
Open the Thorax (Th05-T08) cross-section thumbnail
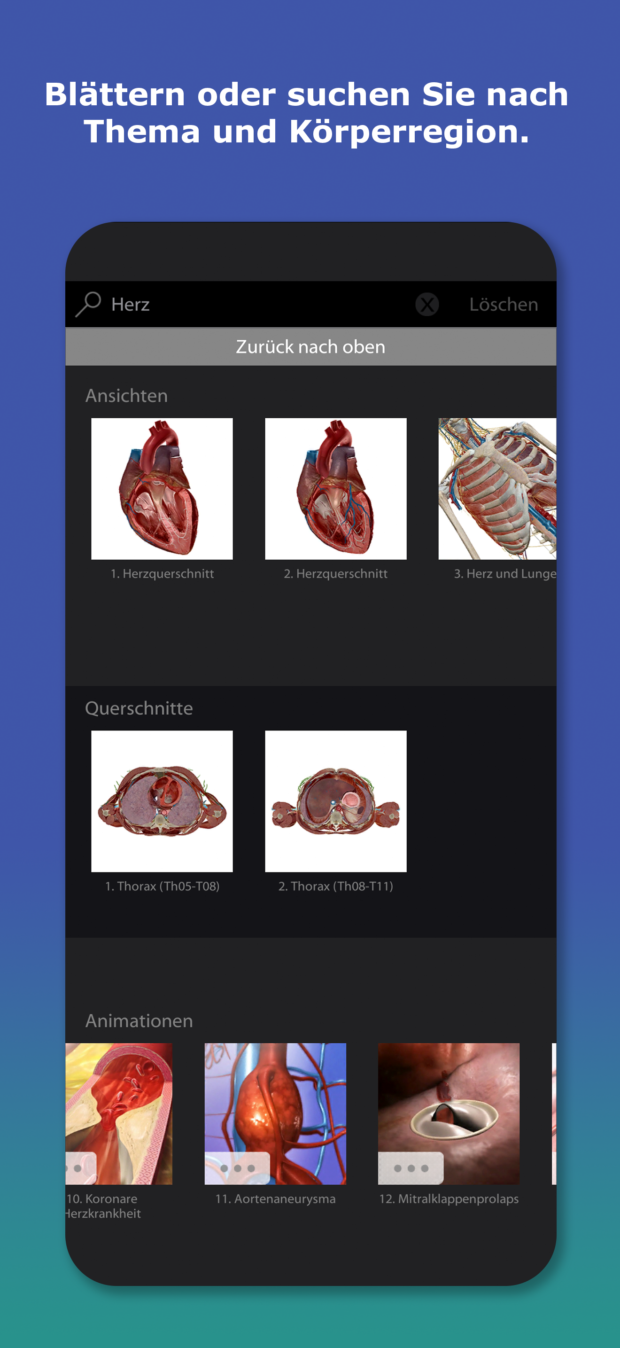pos(162,801)
